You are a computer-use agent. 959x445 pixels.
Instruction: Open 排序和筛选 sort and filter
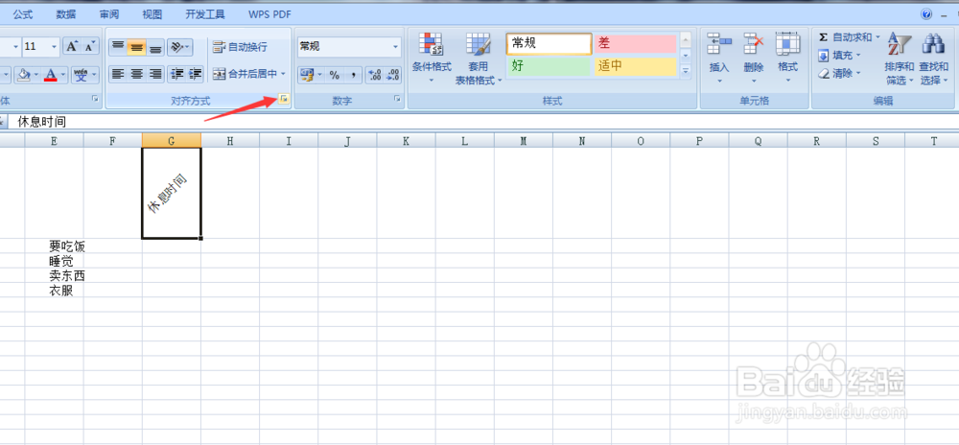click(900, 59)
